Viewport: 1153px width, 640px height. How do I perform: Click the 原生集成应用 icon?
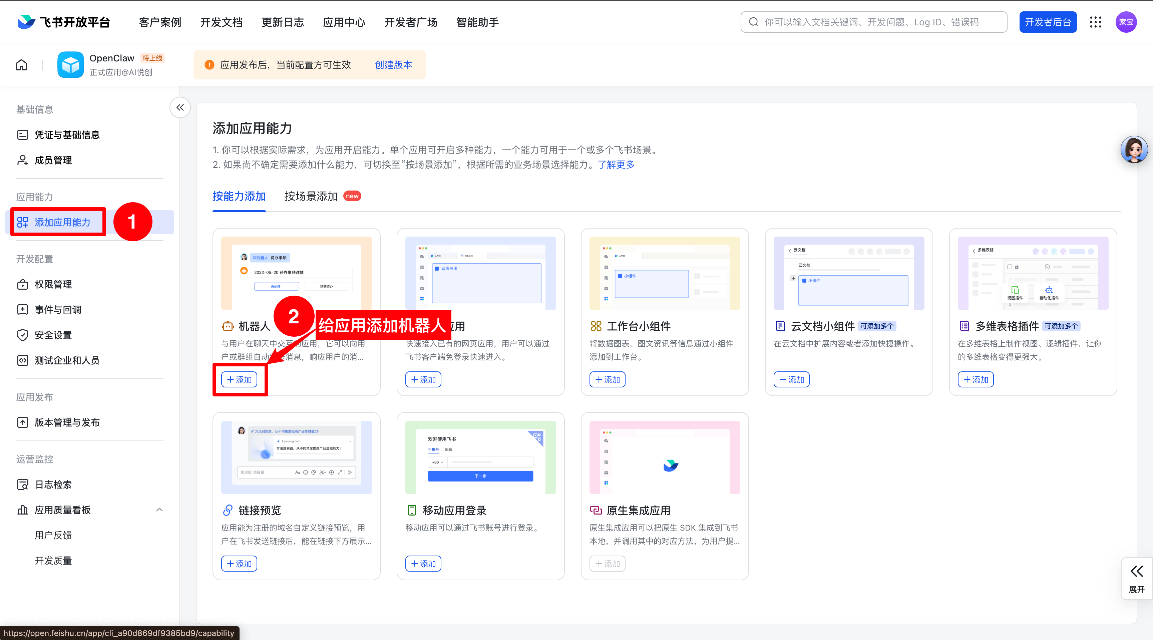[596, 510]
